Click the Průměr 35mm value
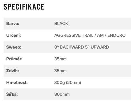Image resolution: width=131 pixels, height=105 pixels. tap(60, 59)
